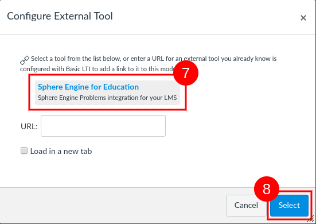Click the gray footer bar beside Cancel
316x224 pixels.
(x=113, y=206)
